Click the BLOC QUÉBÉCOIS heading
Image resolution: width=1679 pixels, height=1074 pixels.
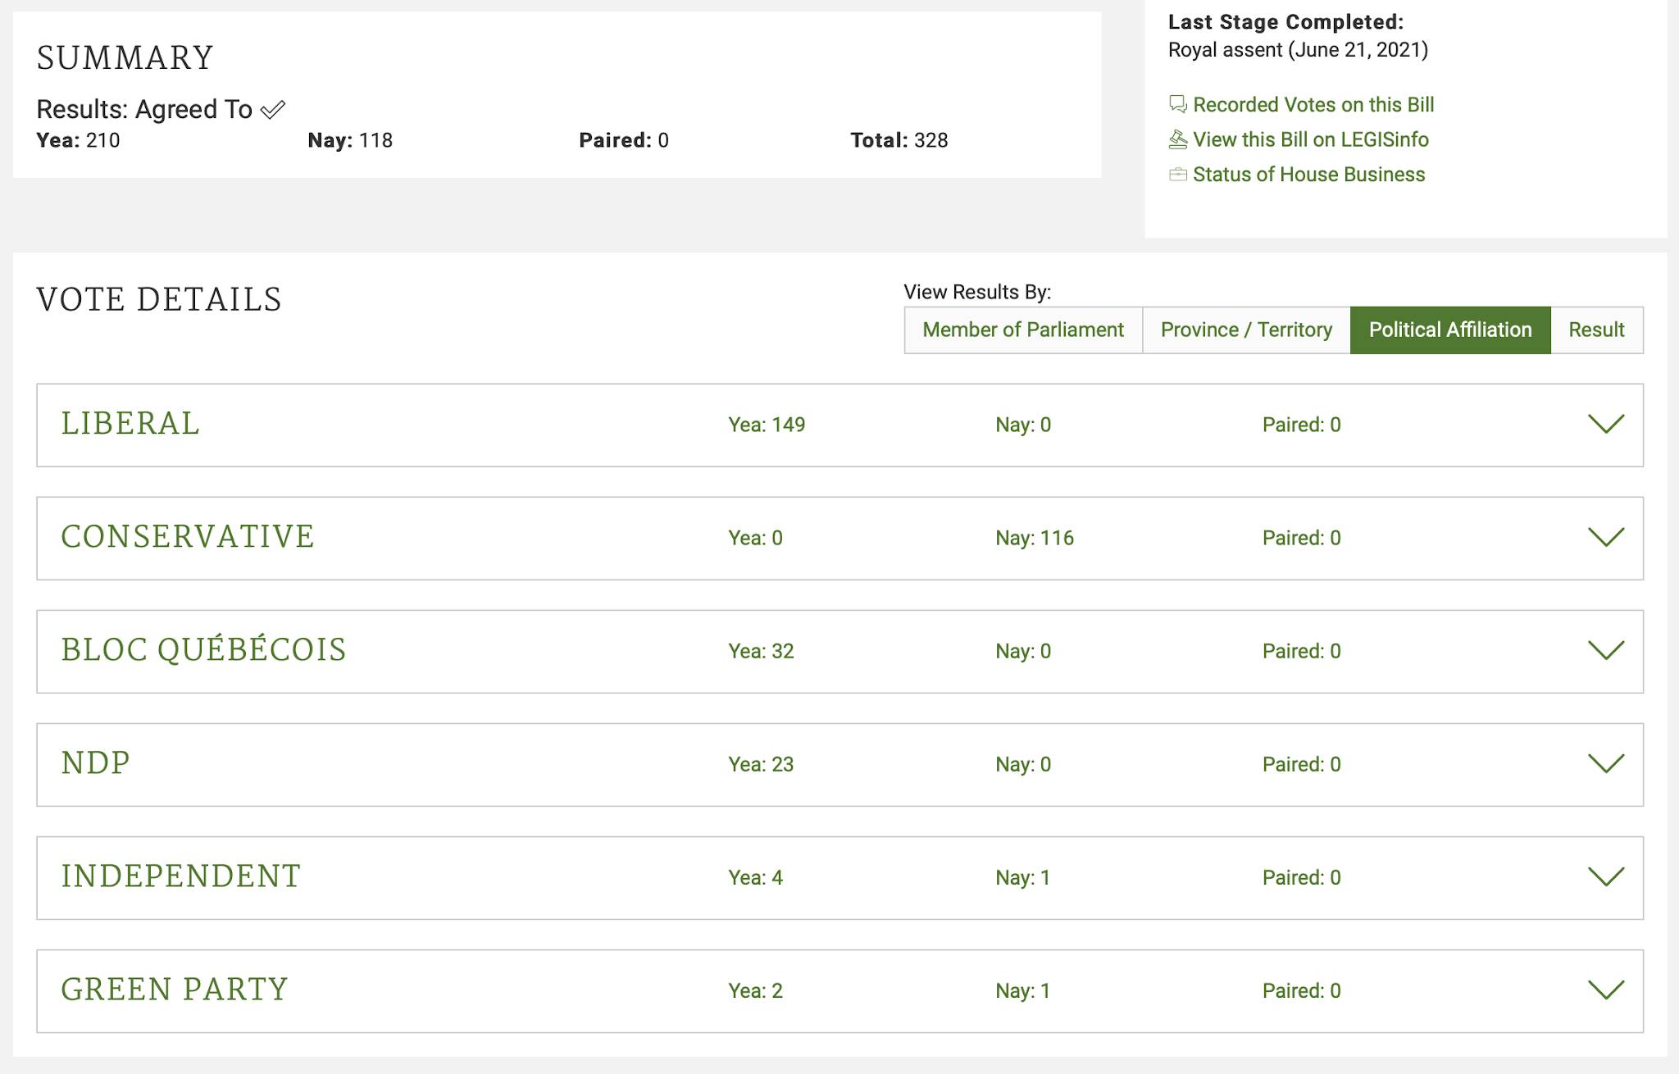[x=203, y=648]
